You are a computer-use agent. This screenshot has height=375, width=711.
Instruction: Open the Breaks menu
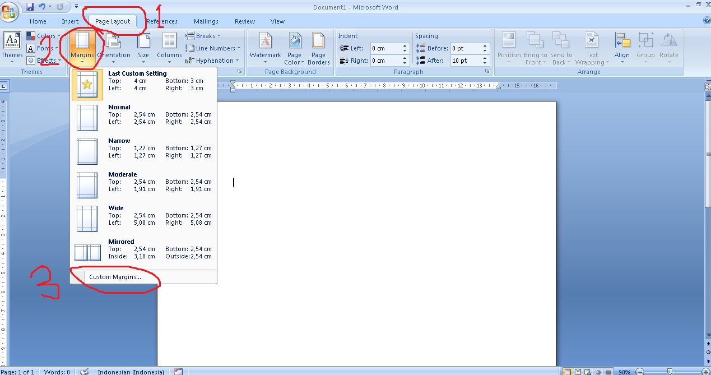pyautogui.click(x=203, y=36)
